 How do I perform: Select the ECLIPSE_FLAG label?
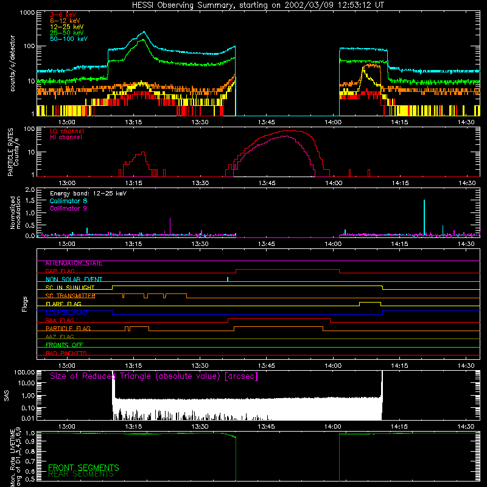(x=66, y=312)
